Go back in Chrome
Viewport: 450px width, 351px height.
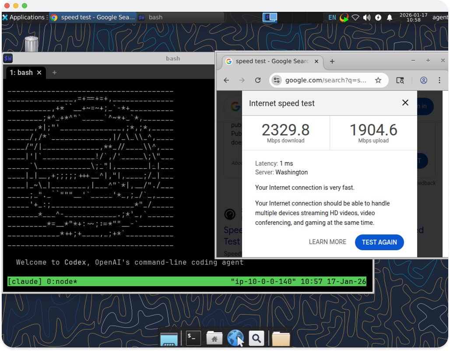(x=226, y=80)
